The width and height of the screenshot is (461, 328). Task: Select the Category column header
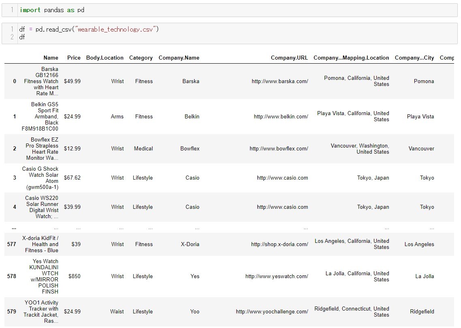pyautogui.click(x=141, y=58)
